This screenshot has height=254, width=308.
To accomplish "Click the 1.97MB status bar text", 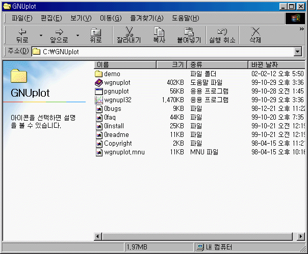I will point(137,247).
